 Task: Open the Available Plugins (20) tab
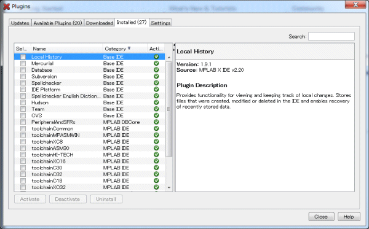[x=58, y=23]
